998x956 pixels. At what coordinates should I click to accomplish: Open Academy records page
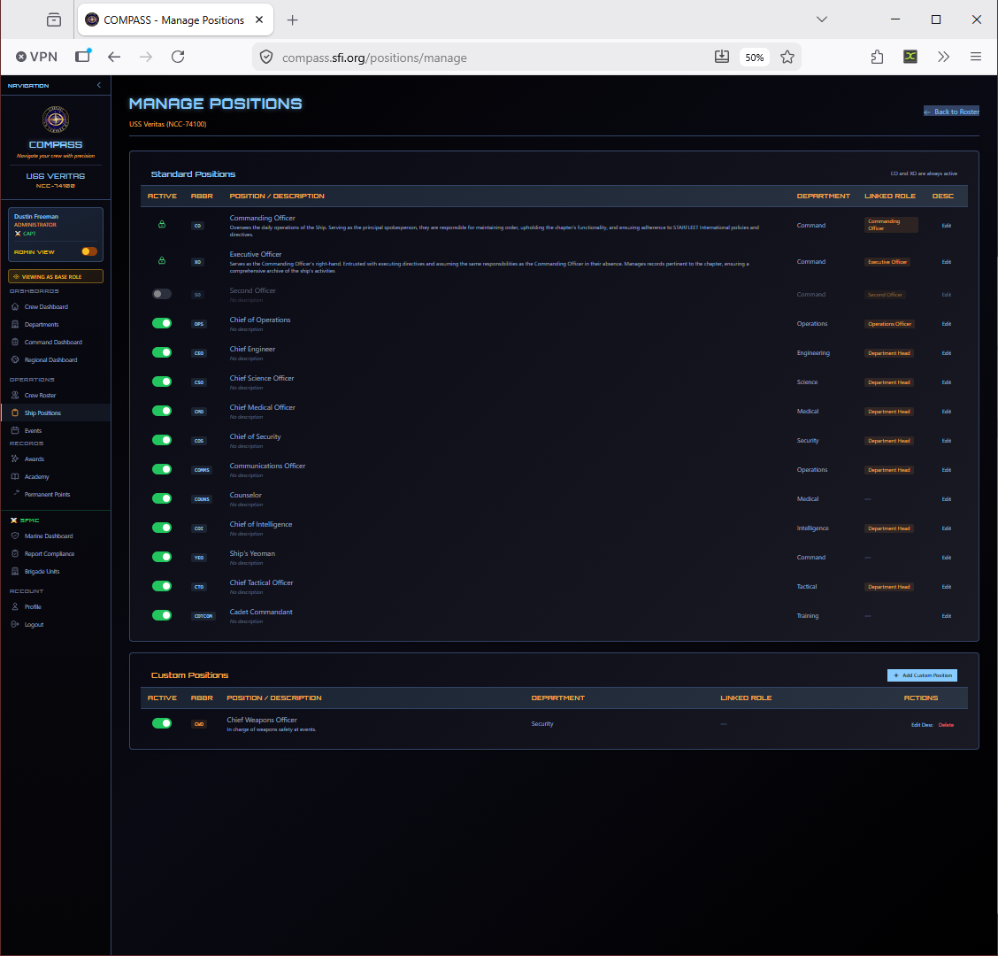coord(36,476)
